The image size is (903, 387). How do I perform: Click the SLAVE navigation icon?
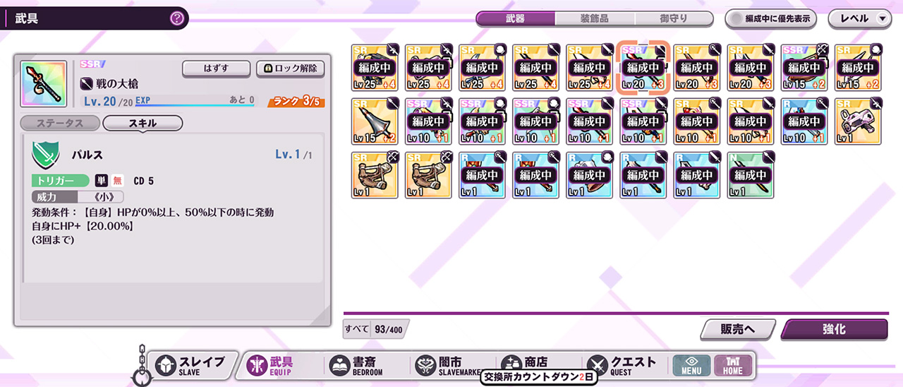coord(166,365)
